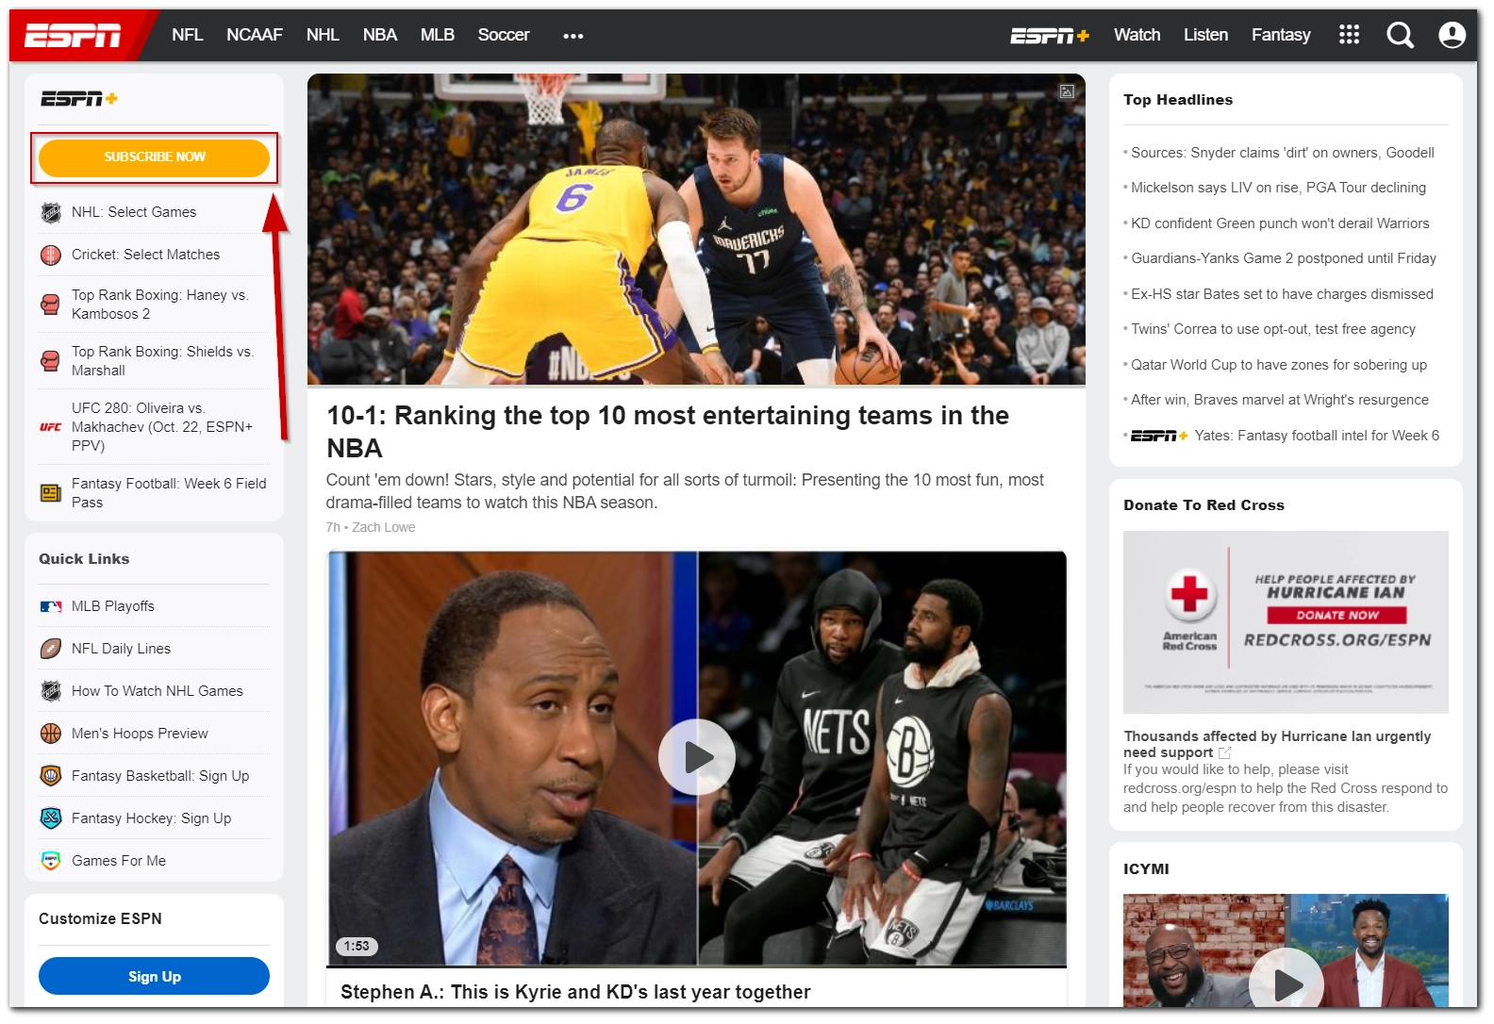Screen dimensions: 1494x1024
Task: Open 'Fantasy Hockey: Sign Up' quick link
Action: click(x=151, y=818)
